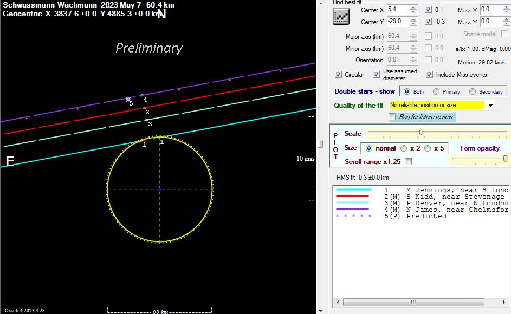Select Secondary double star option
Screen dimensions: 511x314
(x=473, y=92)
